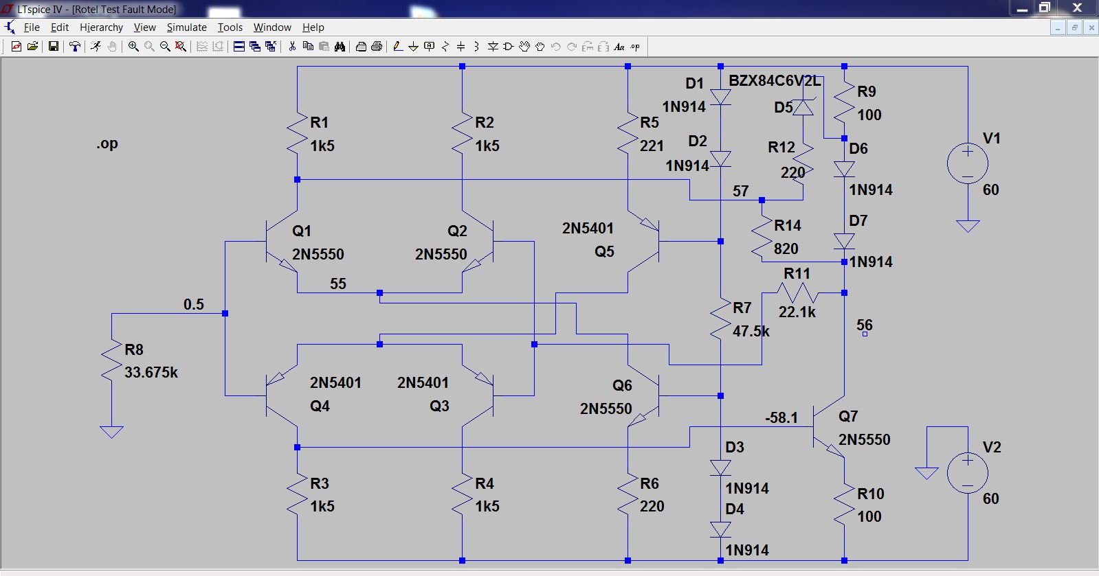
Task: Click the R5 value 221
Action: pos(652,146)
